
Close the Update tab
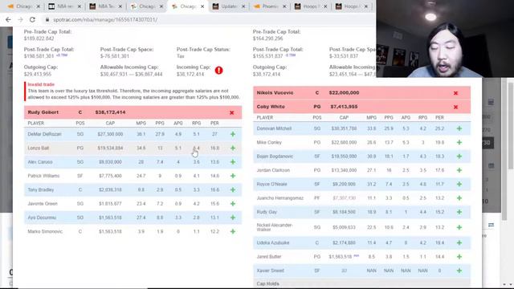(243, 6)
